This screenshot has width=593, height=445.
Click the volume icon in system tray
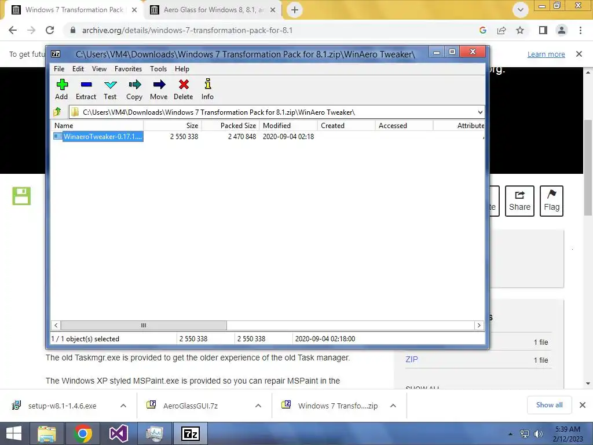(x=538, y=434)
